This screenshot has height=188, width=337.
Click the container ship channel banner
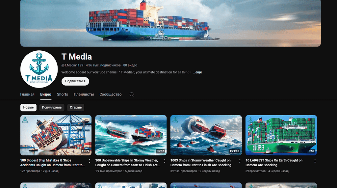tap(170, 23)
